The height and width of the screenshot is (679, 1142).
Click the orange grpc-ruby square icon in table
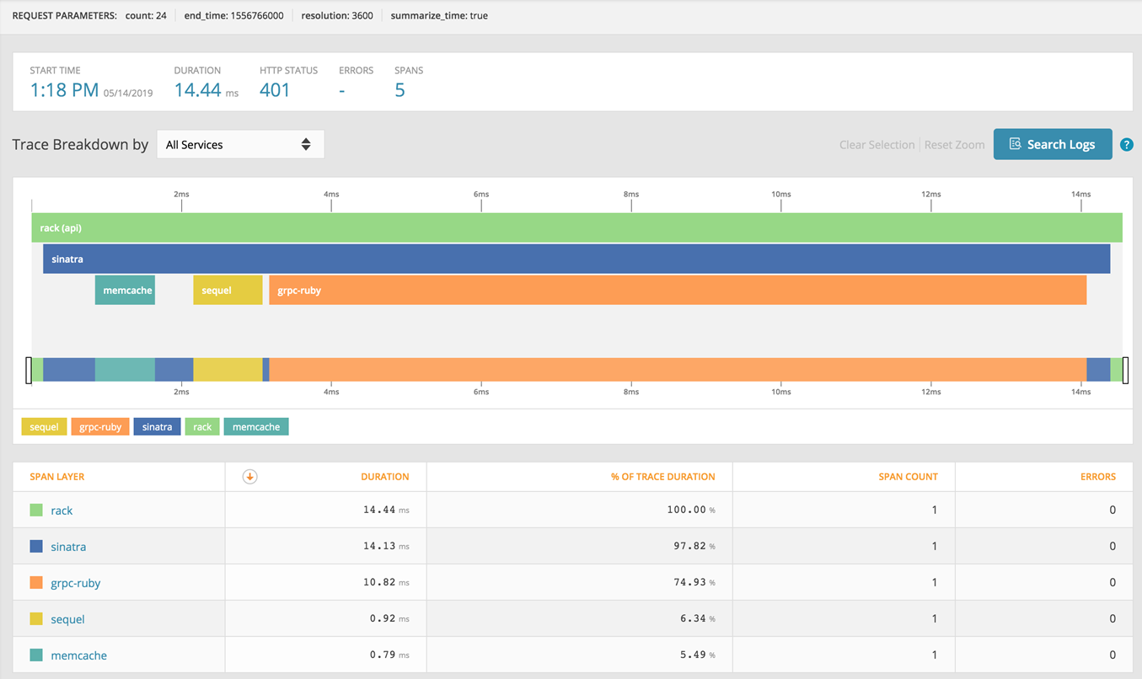pyautogui.click(x=36, y=583)
